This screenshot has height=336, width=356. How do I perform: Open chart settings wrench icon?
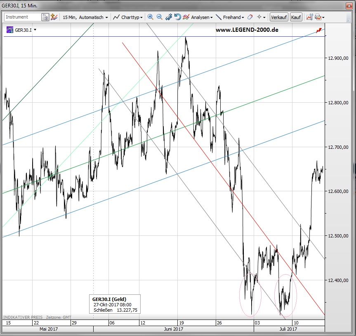coord(309,17)
